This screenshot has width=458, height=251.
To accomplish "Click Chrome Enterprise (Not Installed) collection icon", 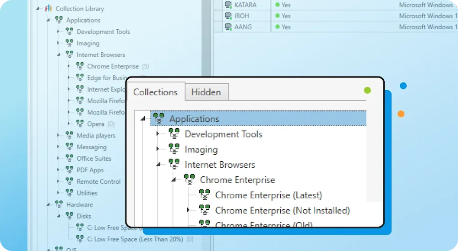I will coord(204,210).
